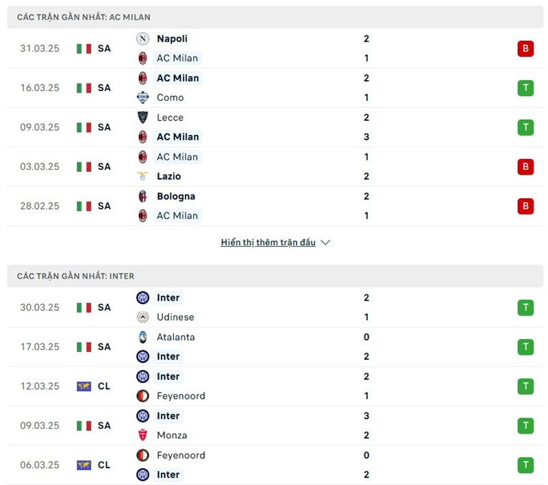Open the Lazio team link
The width and height of the screenshot is (548, 485).
click(x=170, y=176)
